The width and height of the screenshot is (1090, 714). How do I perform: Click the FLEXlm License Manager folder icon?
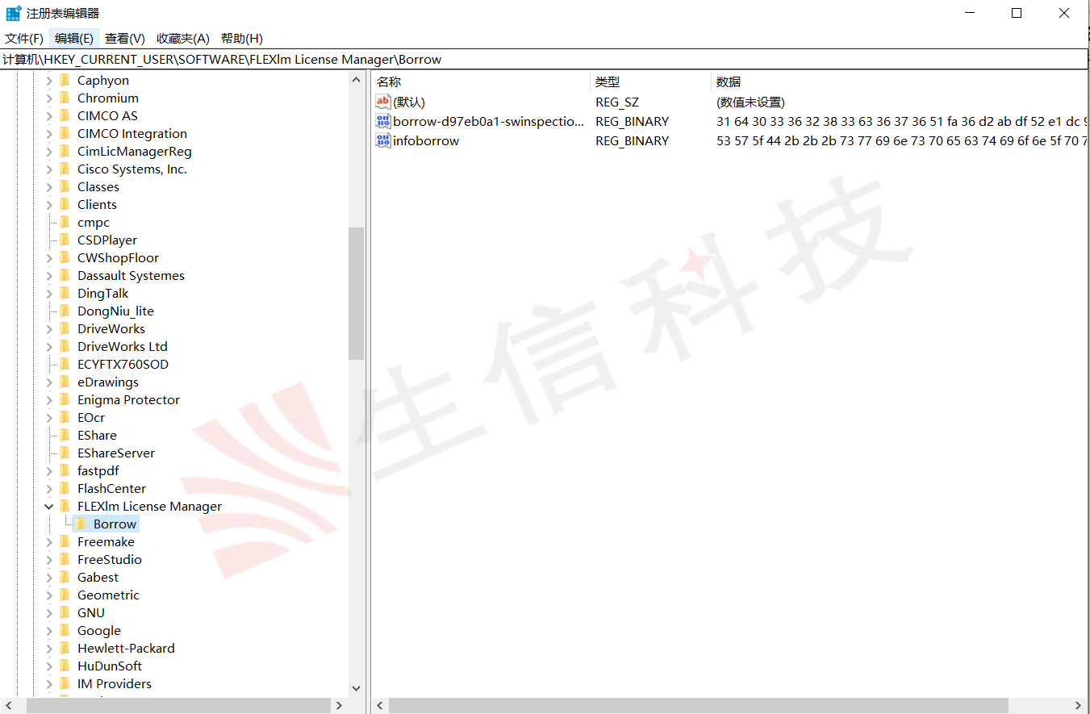[65, 506]
